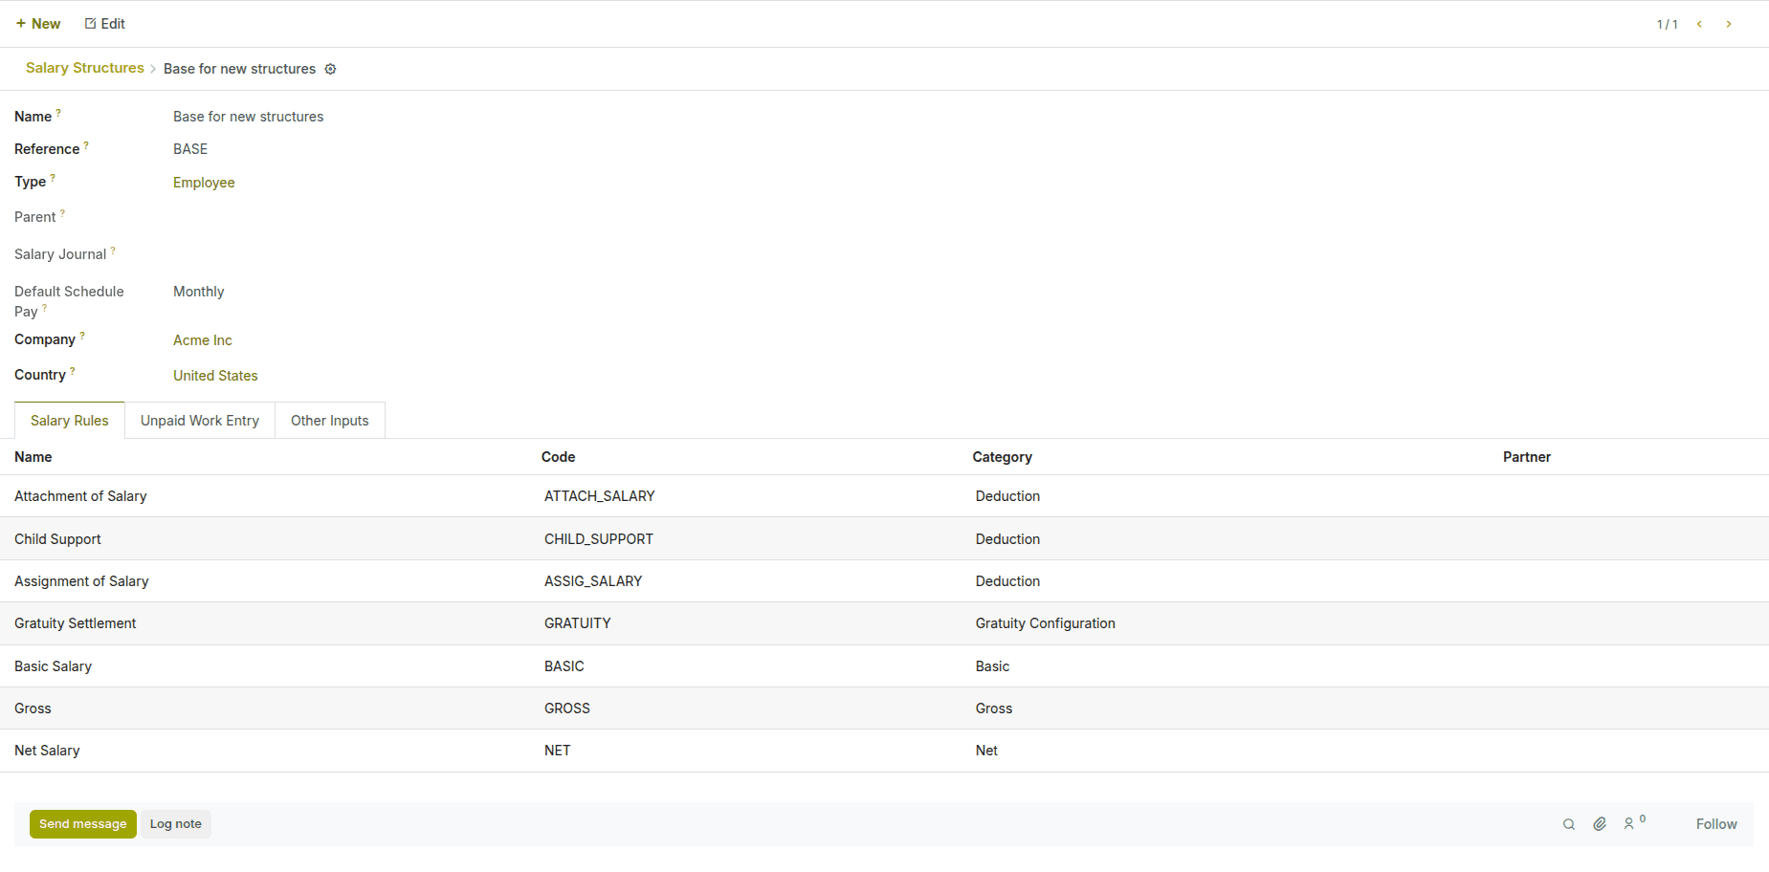The image size is (1769, 872).
Task: Show help tooltip beside the Reference field
Action: coord(86,143)
